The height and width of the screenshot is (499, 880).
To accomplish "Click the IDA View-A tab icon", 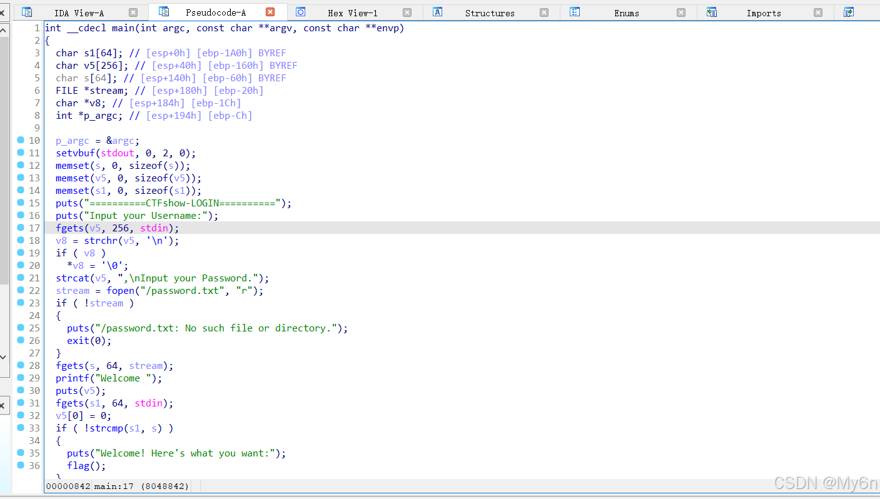I will coord(26,12).
